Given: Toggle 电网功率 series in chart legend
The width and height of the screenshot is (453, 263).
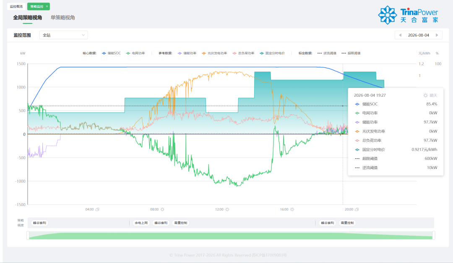Looking at the screenshot, I should (x=135, y=53).
